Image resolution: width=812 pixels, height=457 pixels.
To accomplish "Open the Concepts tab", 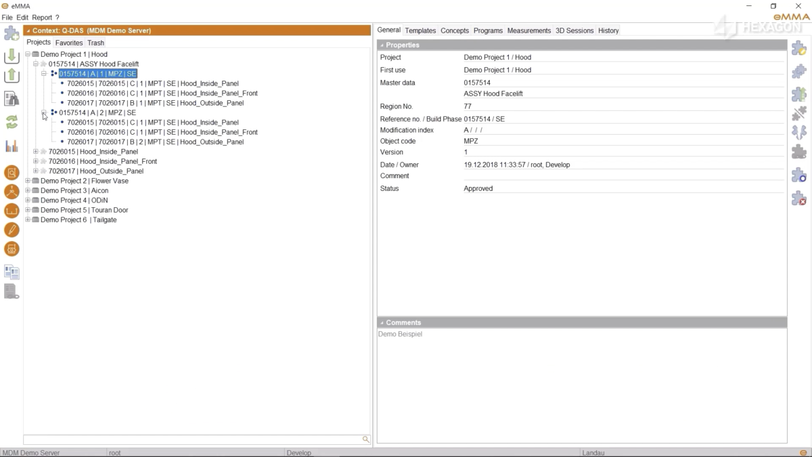I will coord(455,30).
